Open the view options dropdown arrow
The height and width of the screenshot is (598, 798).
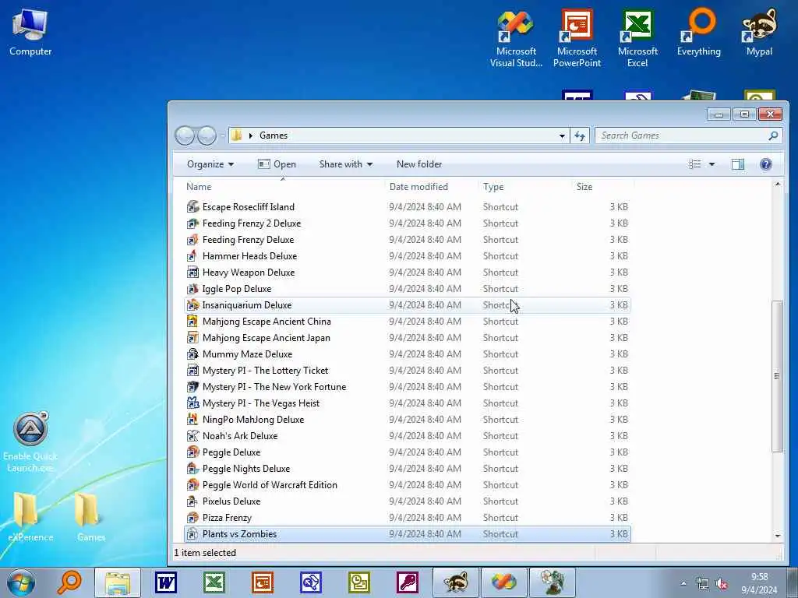(x=712, y=164)
